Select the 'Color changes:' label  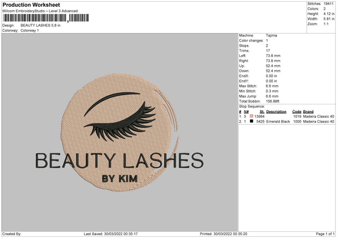pyautogui.click(x=251, y=40)
